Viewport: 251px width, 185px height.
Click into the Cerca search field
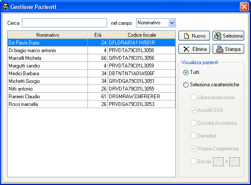[64, 23]
